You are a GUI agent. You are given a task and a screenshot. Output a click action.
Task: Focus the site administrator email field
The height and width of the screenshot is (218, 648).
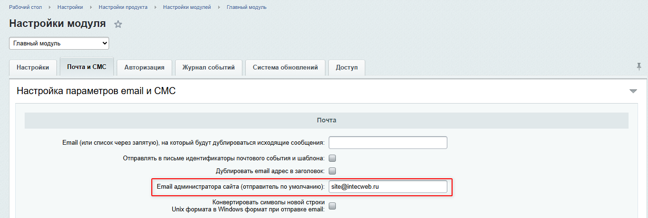coord(388,186)
